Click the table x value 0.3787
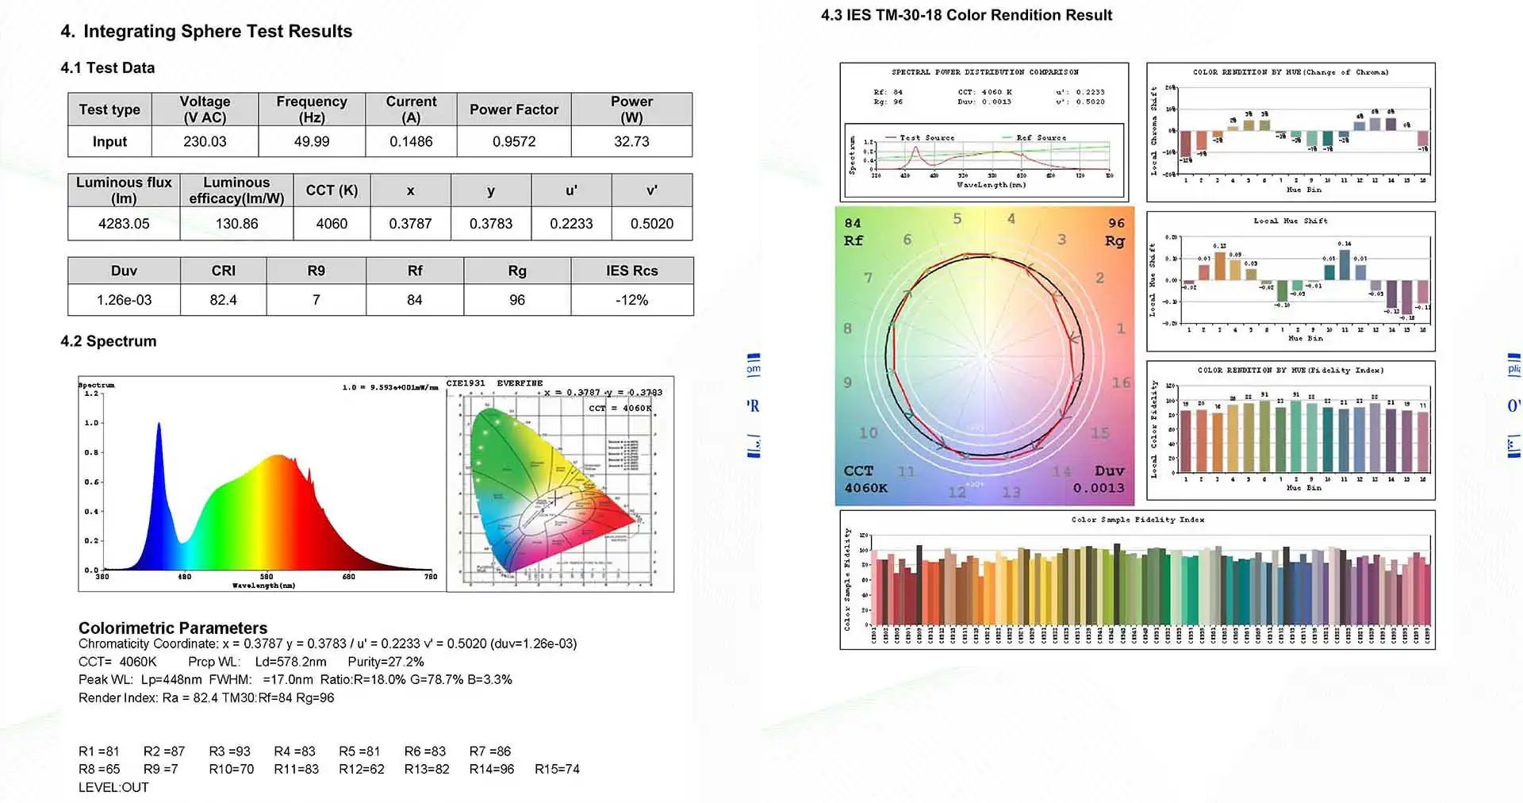 click(x=410, y=224)
